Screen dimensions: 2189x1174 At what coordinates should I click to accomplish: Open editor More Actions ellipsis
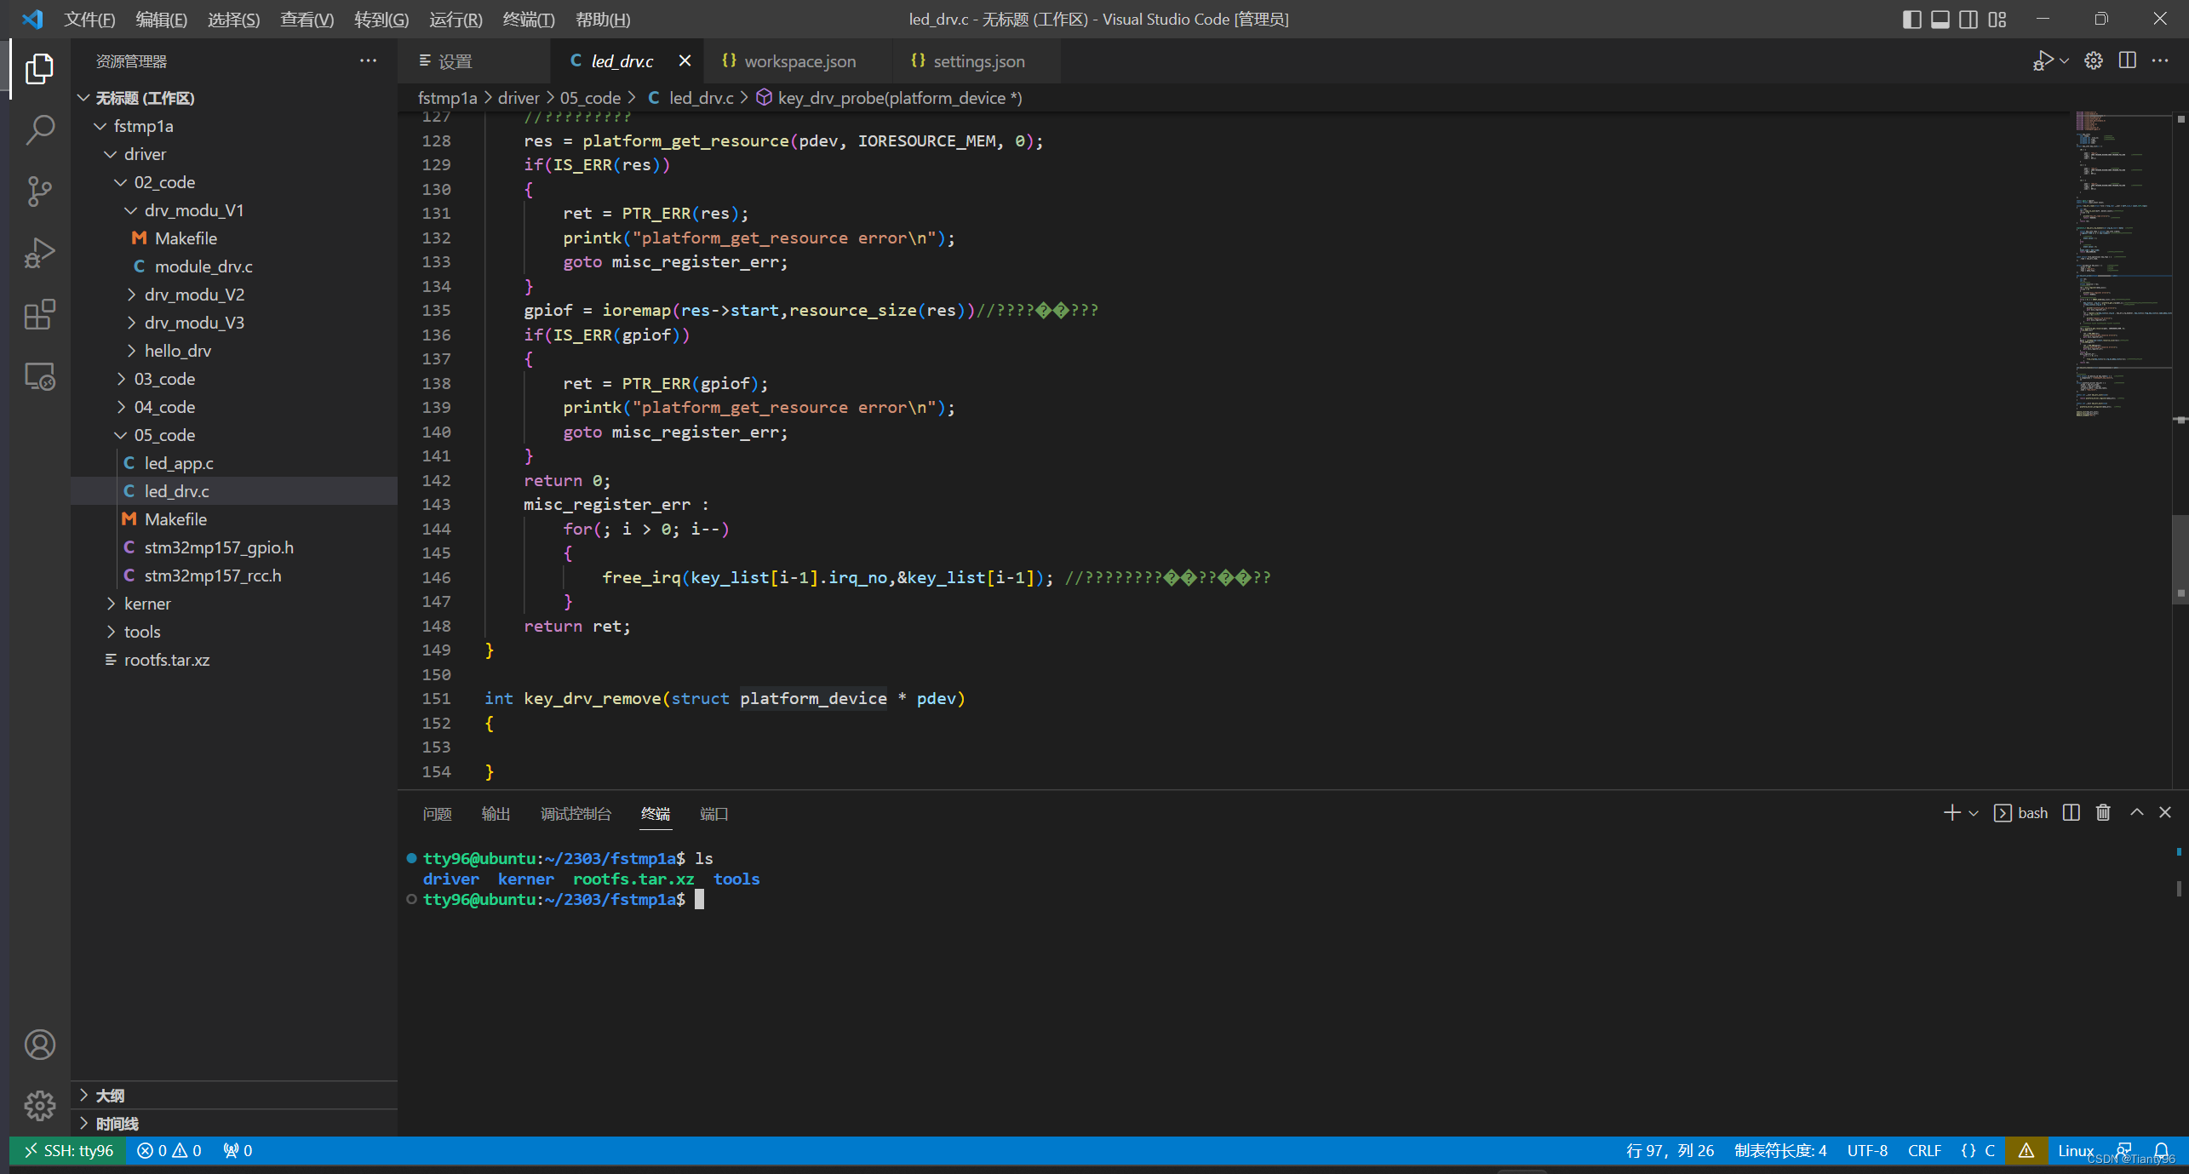pos(2160,60)
